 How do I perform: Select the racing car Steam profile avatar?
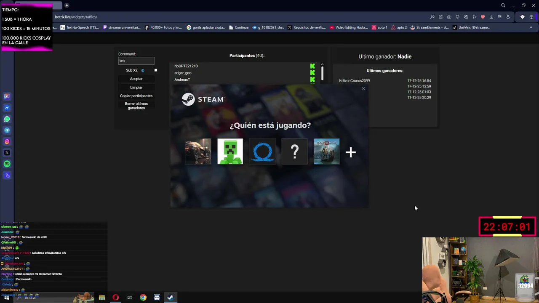(x=198, y=151)
